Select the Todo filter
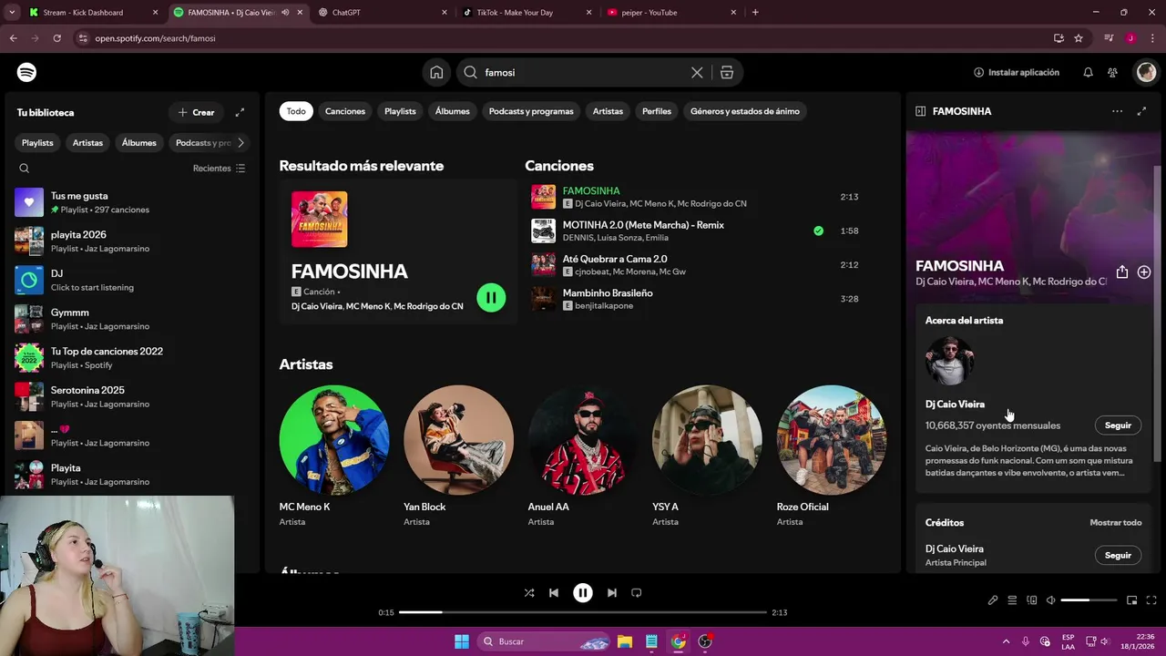Image resolution: width=1166 pixels, height=656 pixels. click(296, 111)
